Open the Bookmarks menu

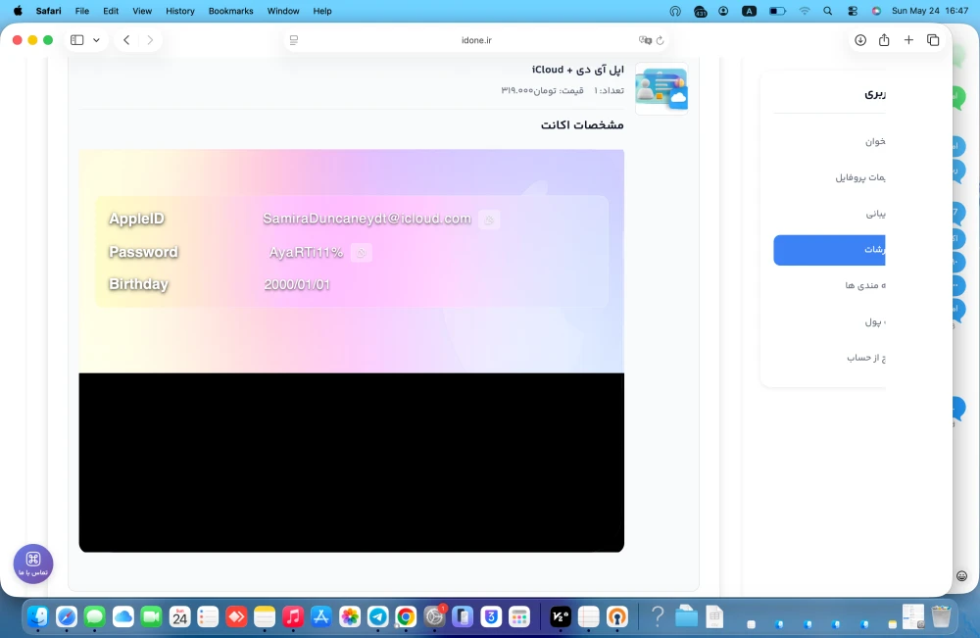point(230,11)
